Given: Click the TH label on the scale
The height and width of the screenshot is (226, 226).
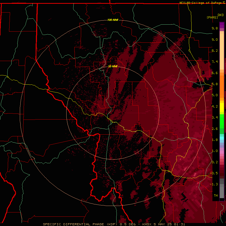Looking at the screenshot, I should pyautogui.click(x=216, y=196).
